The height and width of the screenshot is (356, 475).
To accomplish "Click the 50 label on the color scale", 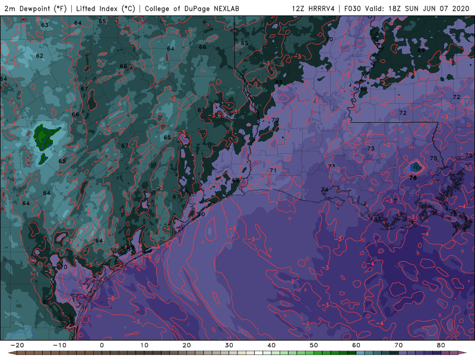I will 314,345.
